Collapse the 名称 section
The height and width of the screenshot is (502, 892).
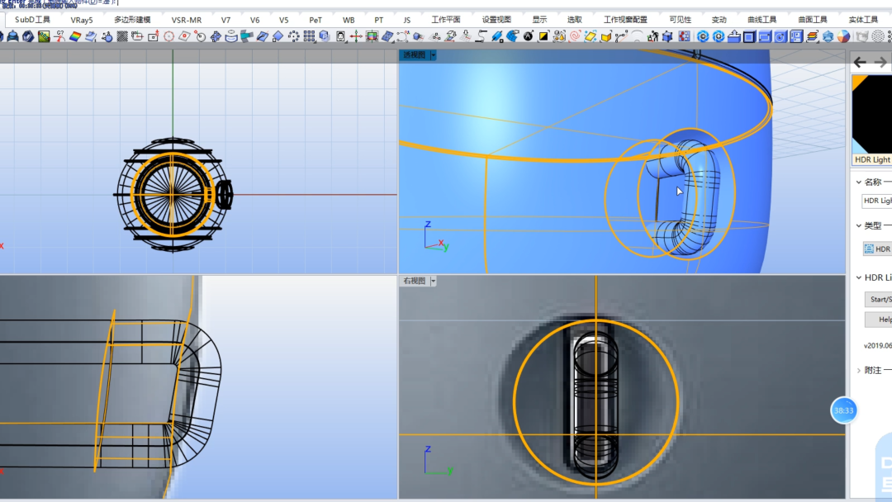[x=859, y=182]
